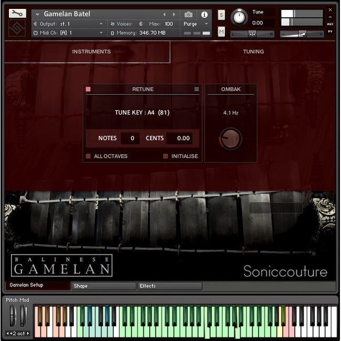Viewport: 341px width, 341px height.
Task: Click the Tune value 0.00
Action: click(257, 23)
